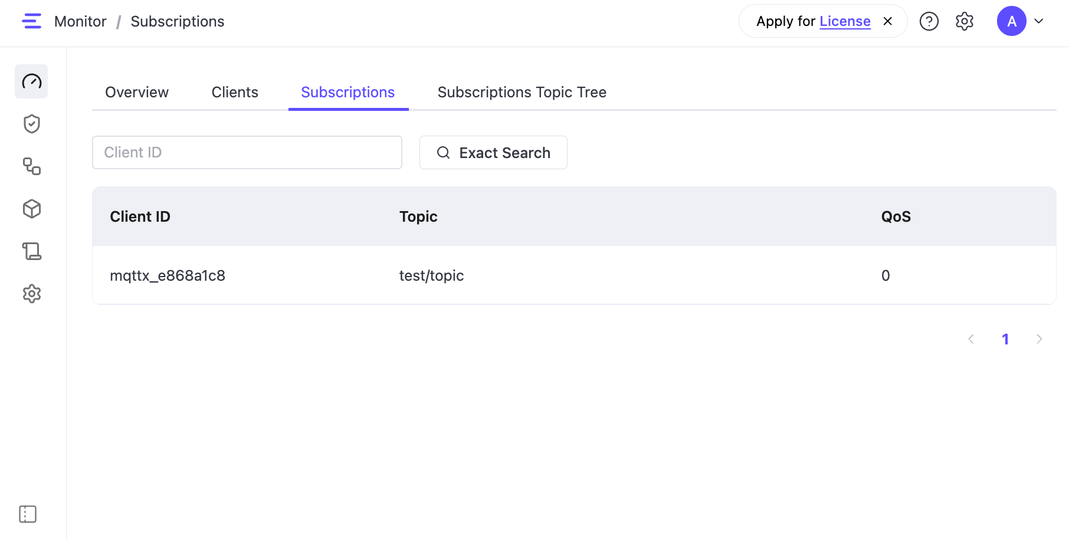Open the Data Integration icon in sidebar

[x=31, y=167]
